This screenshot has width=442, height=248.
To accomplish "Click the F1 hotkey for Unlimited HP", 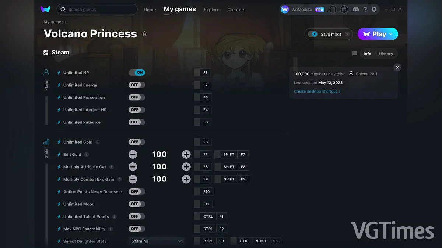I will [x=203, y=73].
